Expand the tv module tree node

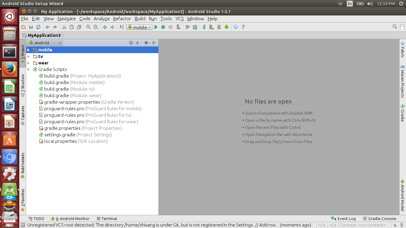[x=29, y=56]
